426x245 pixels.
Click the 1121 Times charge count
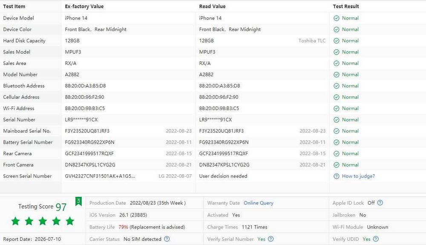pos(254,227)
